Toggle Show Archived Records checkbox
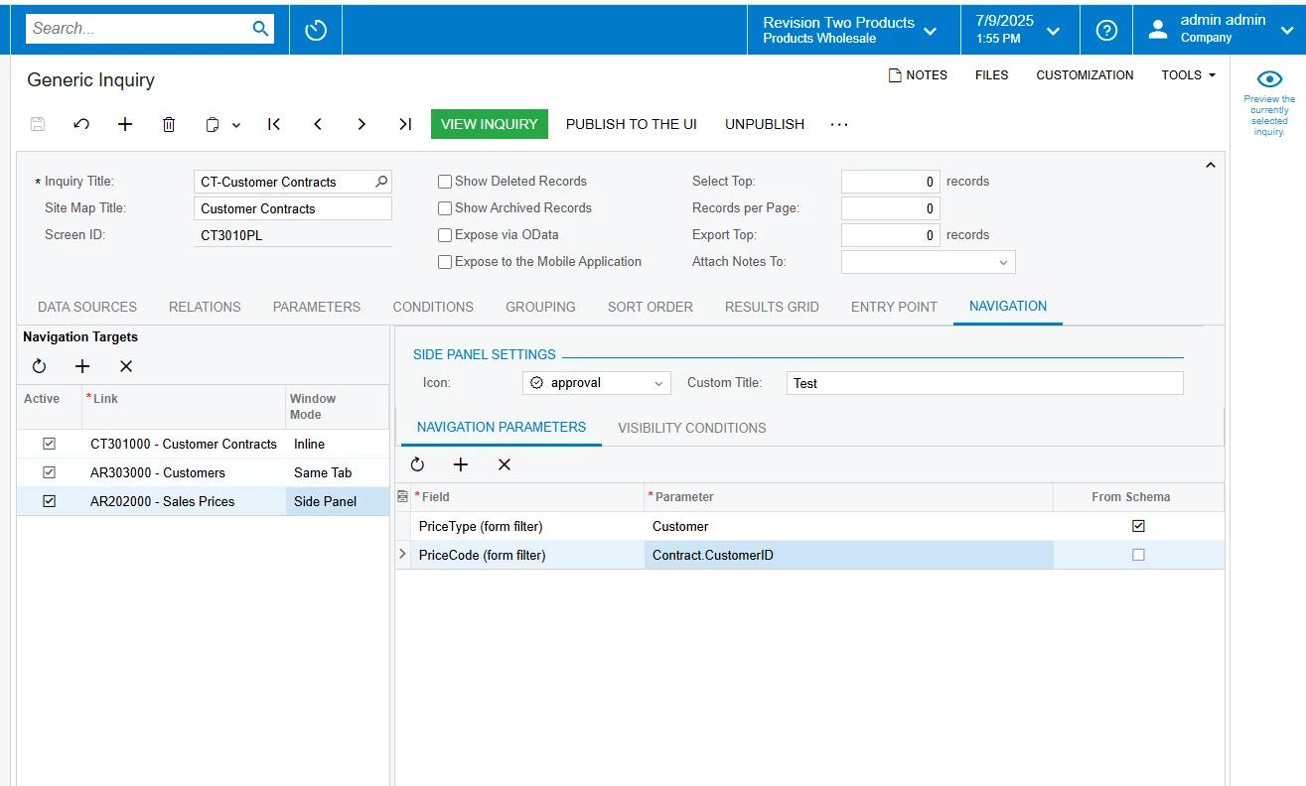This screenshot has width=1306, height=786. [x=445, y=208]
